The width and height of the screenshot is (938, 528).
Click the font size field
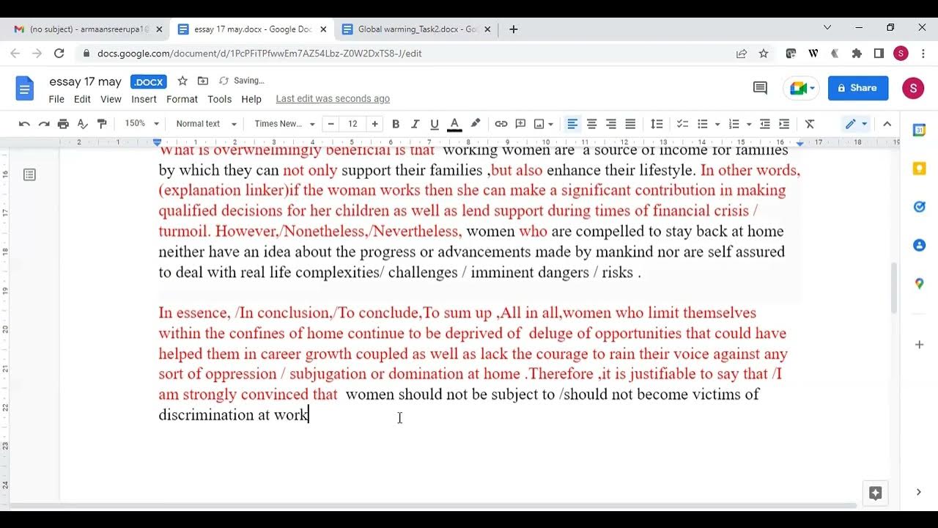(x=352, y=124)
